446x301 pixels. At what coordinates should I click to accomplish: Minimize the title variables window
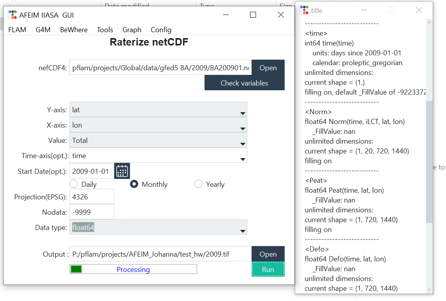tap(364, 10)
